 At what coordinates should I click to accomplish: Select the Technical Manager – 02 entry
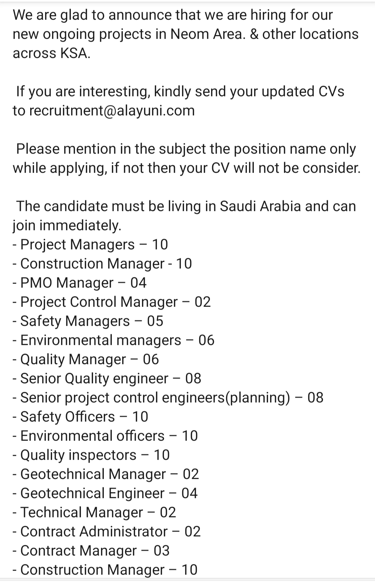pos(94,512)
